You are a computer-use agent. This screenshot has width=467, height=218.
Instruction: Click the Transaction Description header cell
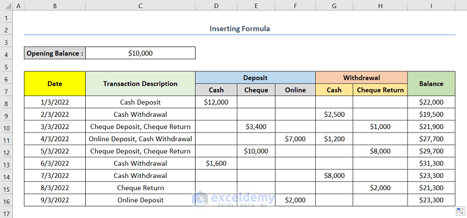tap(140, 84)
